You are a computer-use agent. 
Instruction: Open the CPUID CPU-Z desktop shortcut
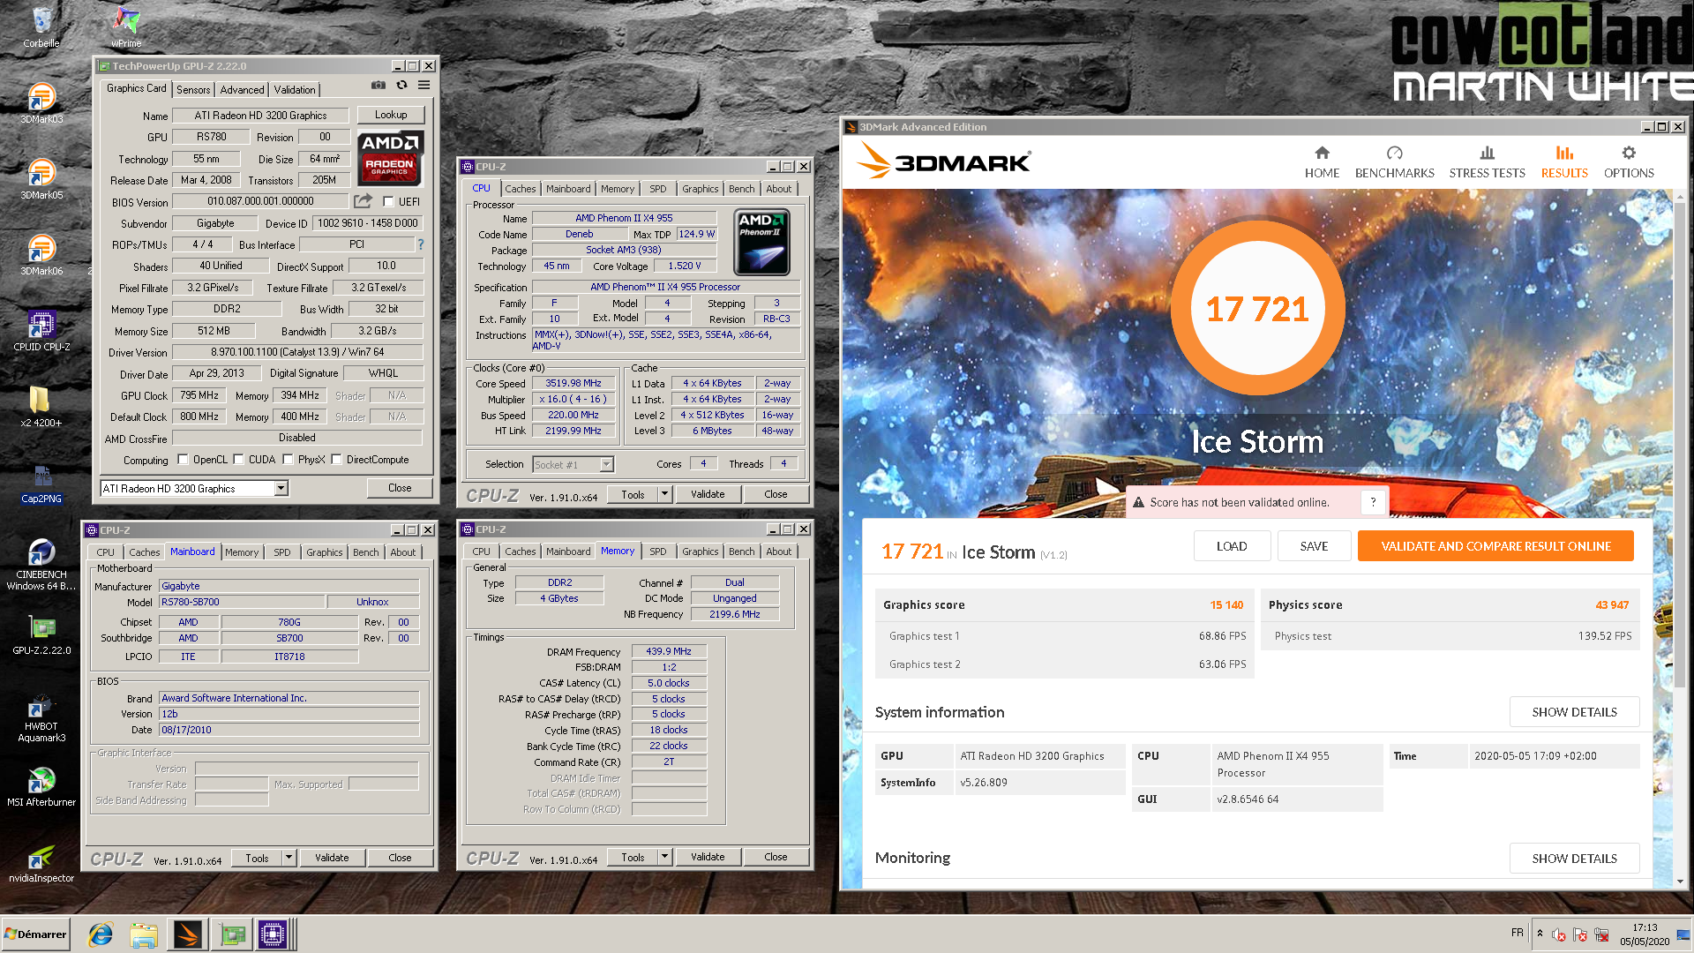click(x=41, y=330)
